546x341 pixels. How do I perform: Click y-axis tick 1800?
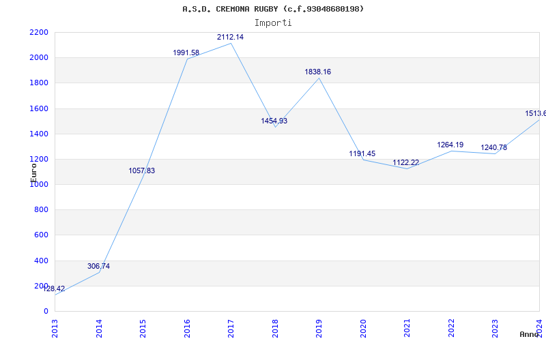(x=39, y=83)
